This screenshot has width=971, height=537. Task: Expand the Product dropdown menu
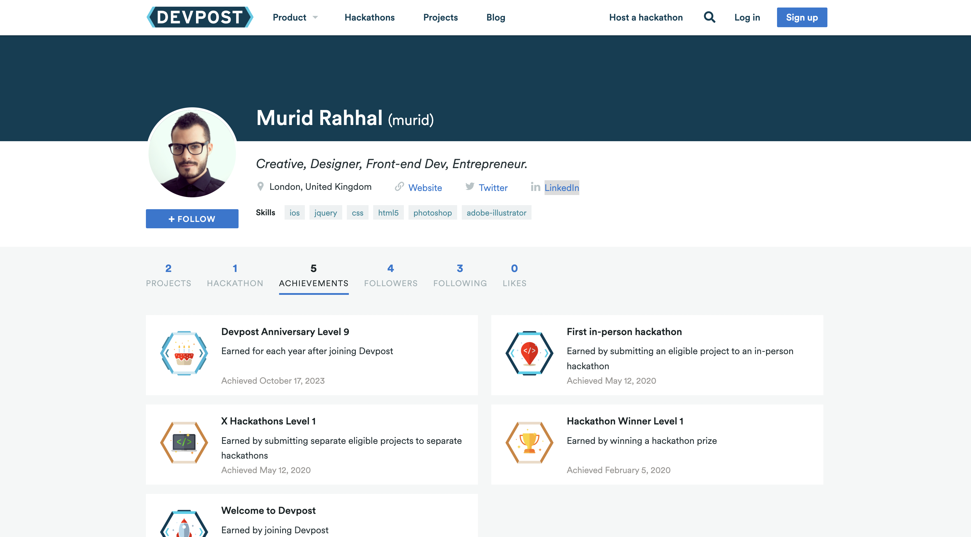(295, 17)
